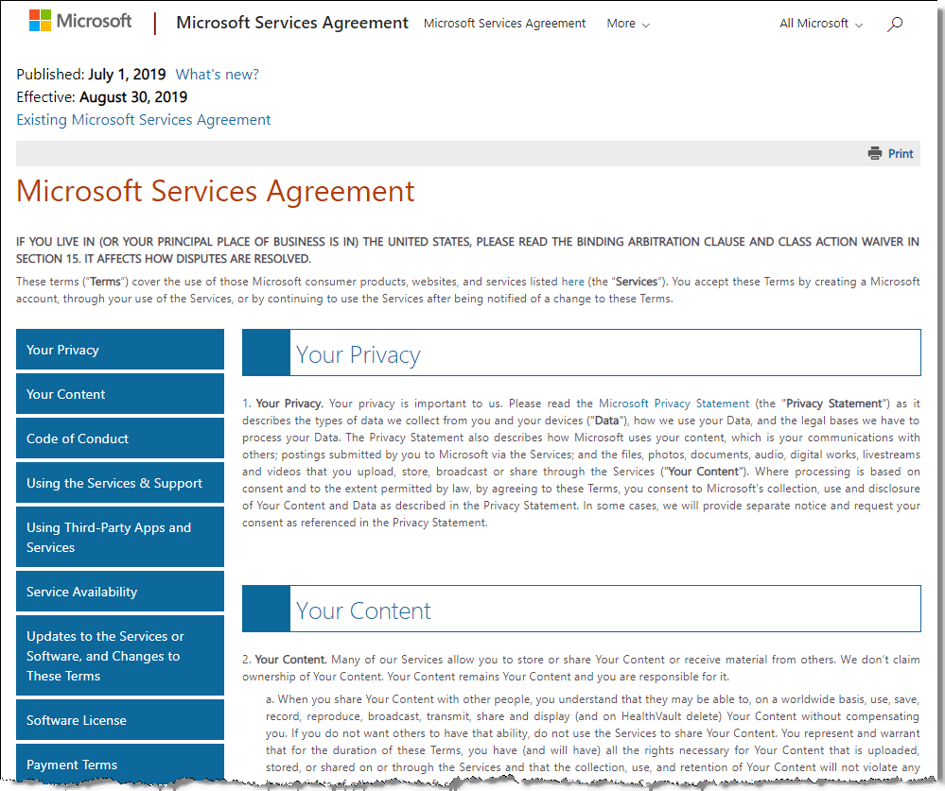Image resolution: width=945 pixels, height=791 pixels.
Task: Click the Print link
Action: pos(901,153)
